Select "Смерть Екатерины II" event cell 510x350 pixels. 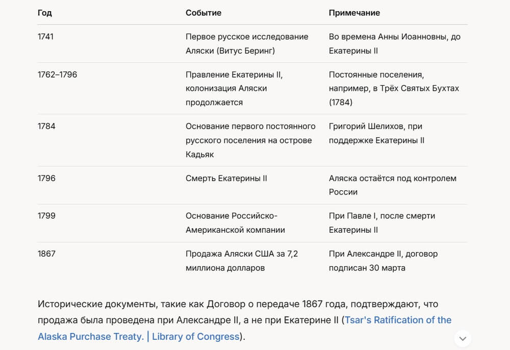pos(226,179)
